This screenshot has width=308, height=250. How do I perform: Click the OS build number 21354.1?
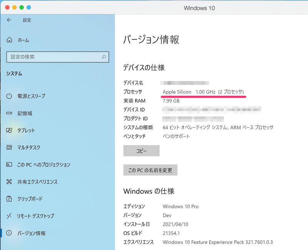click(x=171, y=233)
